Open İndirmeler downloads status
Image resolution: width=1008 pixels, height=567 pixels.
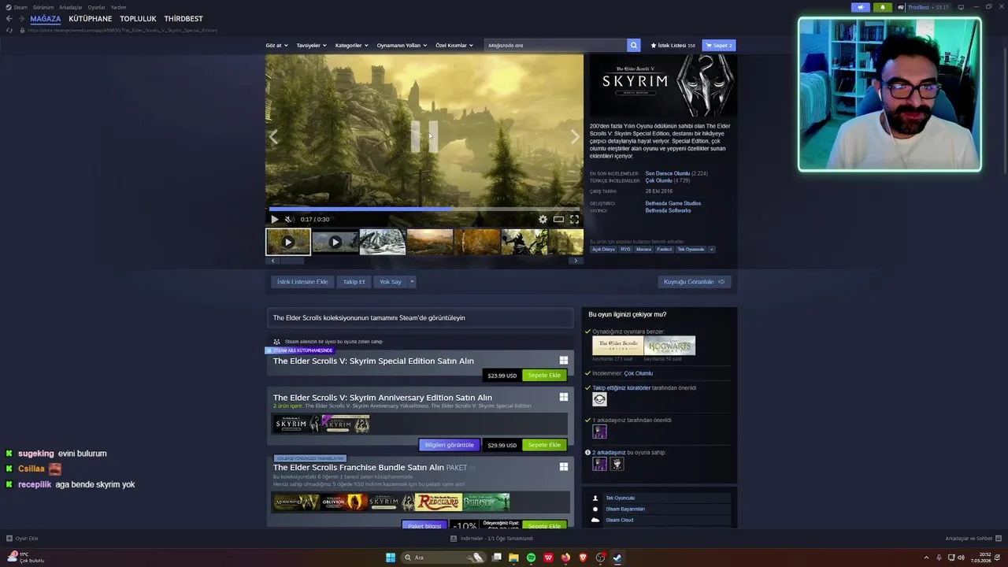coord(492,539)
